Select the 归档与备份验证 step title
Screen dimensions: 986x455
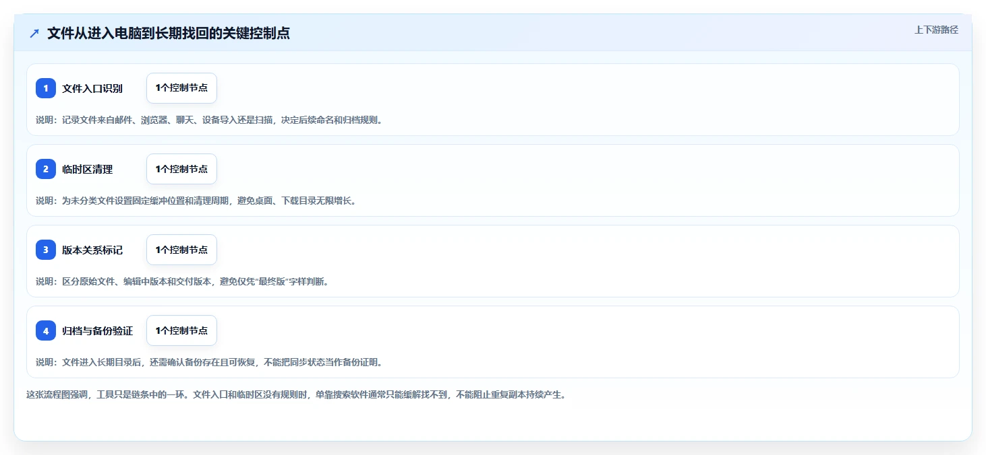98,330
